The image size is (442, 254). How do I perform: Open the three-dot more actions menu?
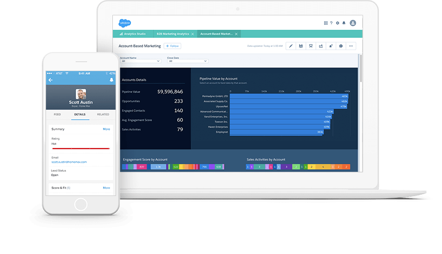pyautogui.click(x=351, y=46)
